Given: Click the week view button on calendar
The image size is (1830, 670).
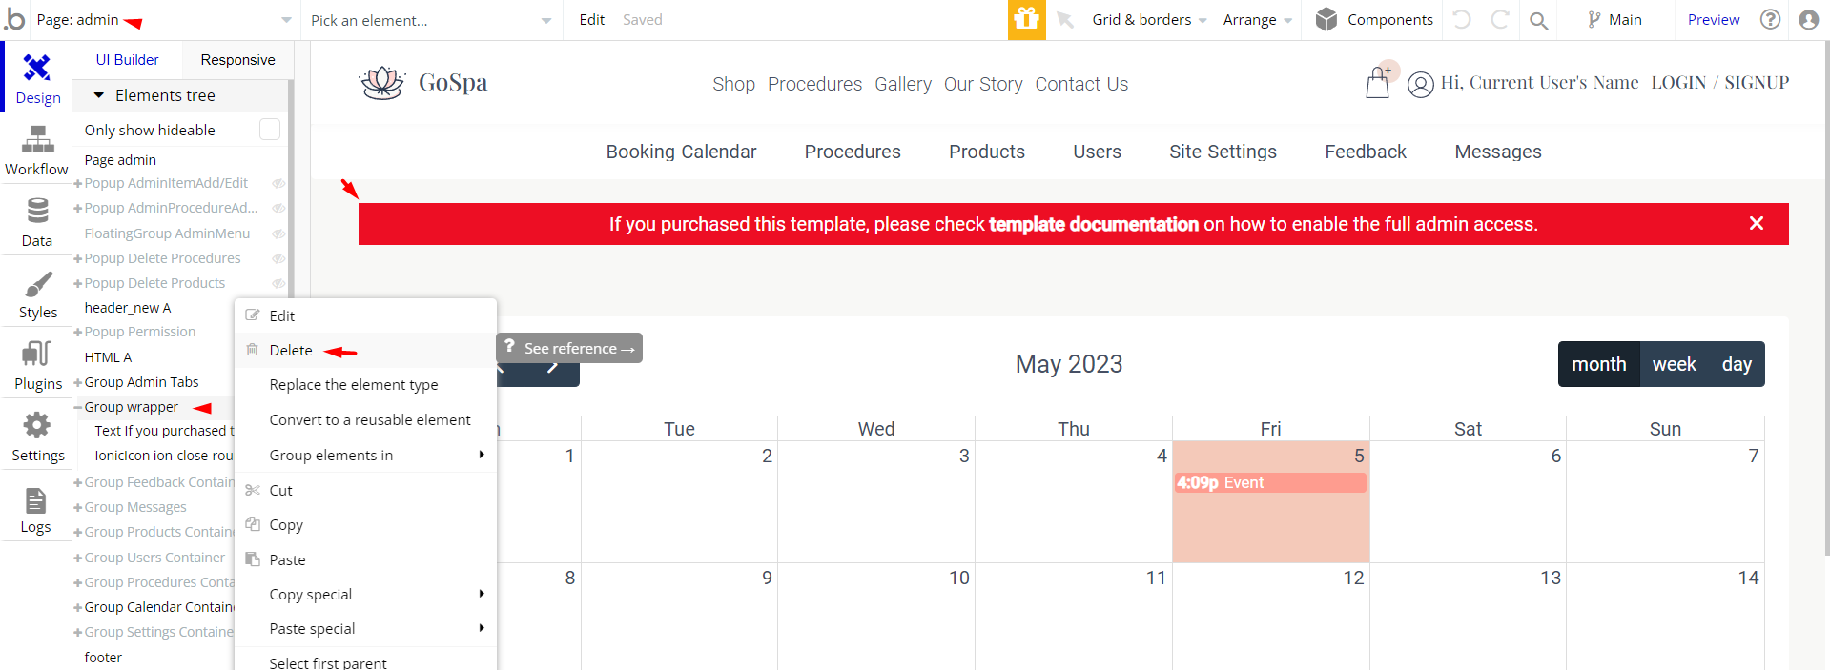Looking at the screenshot, I should (x=1674, y=364).
